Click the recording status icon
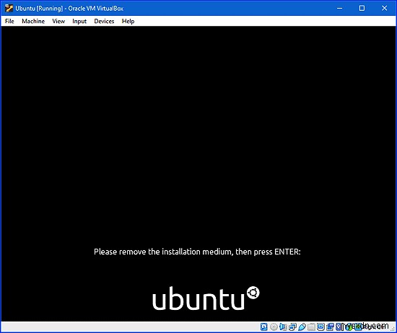This screenshot has width=397, height=333. click(330, 327)
